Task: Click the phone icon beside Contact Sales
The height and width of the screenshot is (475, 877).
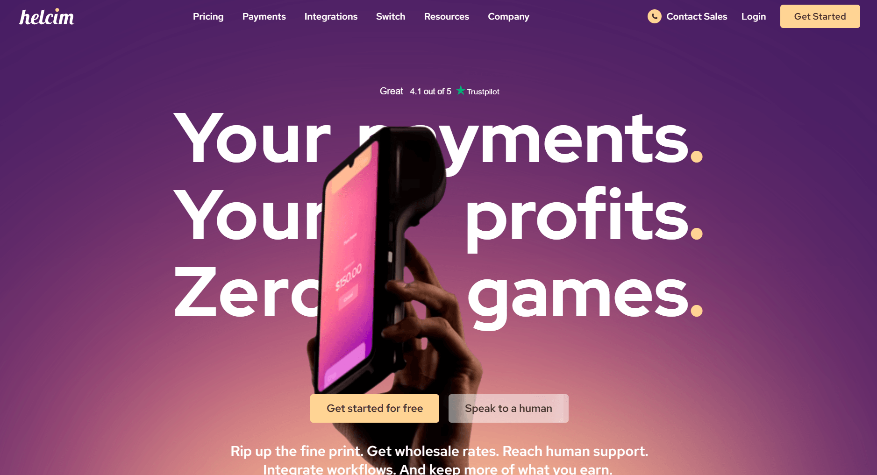Action: pos(654,16)
